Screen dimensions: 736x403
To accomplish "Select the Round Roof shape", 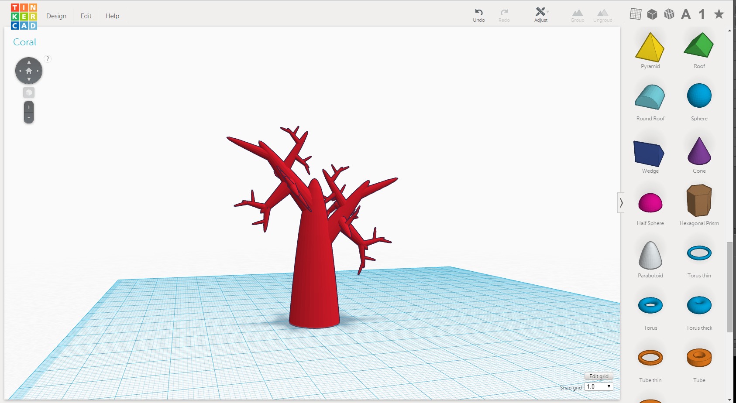I will (650, 97).
